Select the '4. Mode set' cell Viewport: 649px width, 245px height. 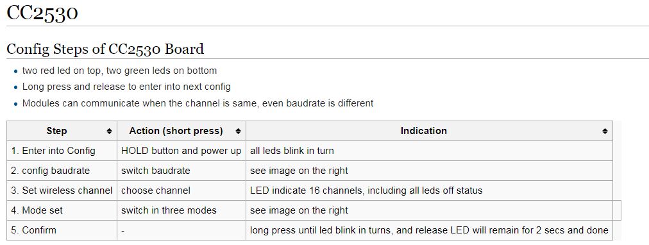click(x=62, y=210)
